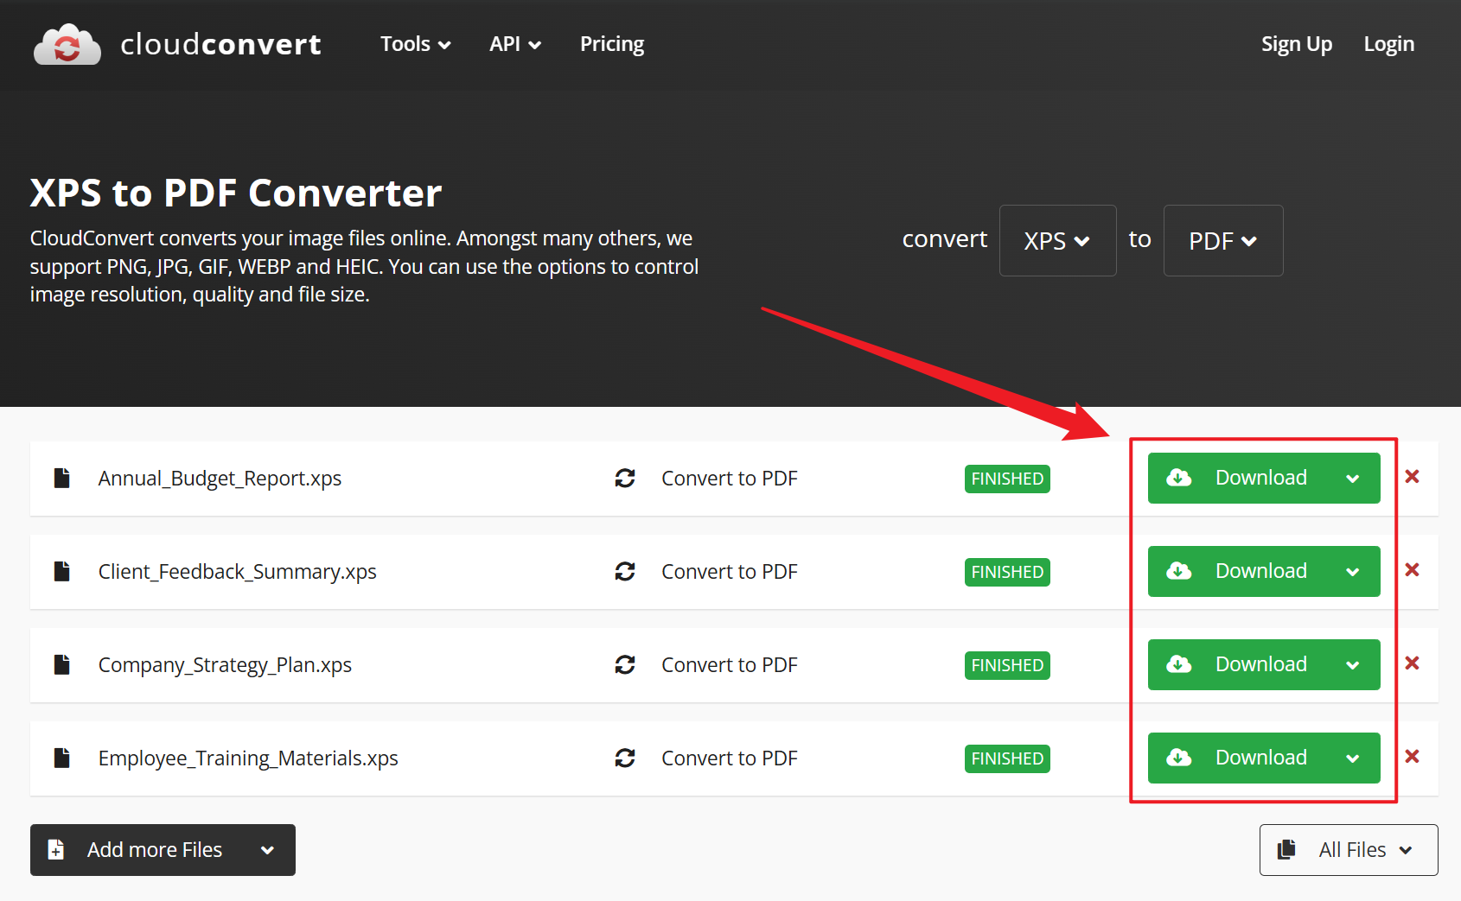Open the API menu
The width and height of the screenshot is (1461, 901).
pos(514,44)
